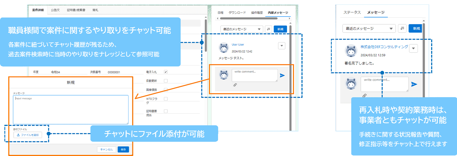Click the User User avatar icon

(224, 48)
